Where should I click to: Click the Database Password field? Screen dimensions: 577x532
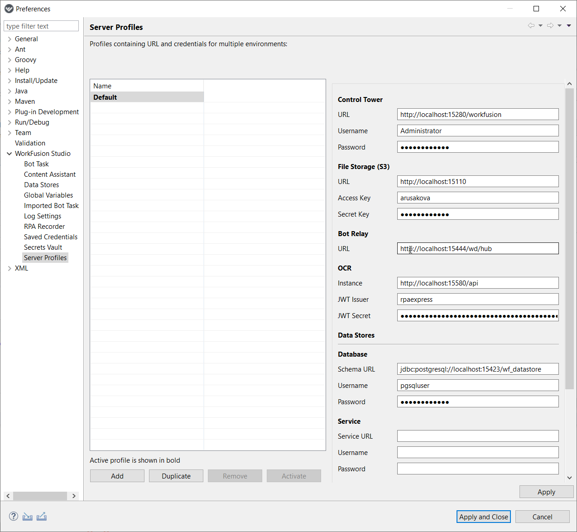pos(478,401)
